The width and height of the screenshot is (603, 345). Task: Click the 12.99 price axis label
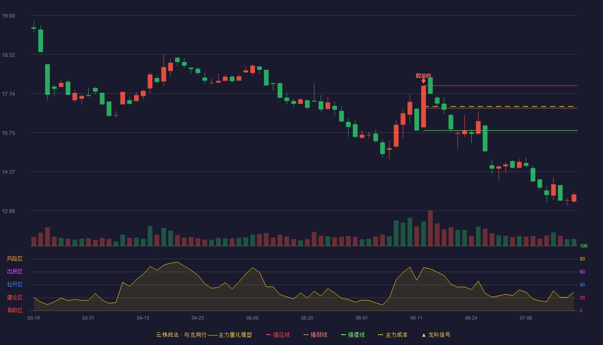point(9,211)
